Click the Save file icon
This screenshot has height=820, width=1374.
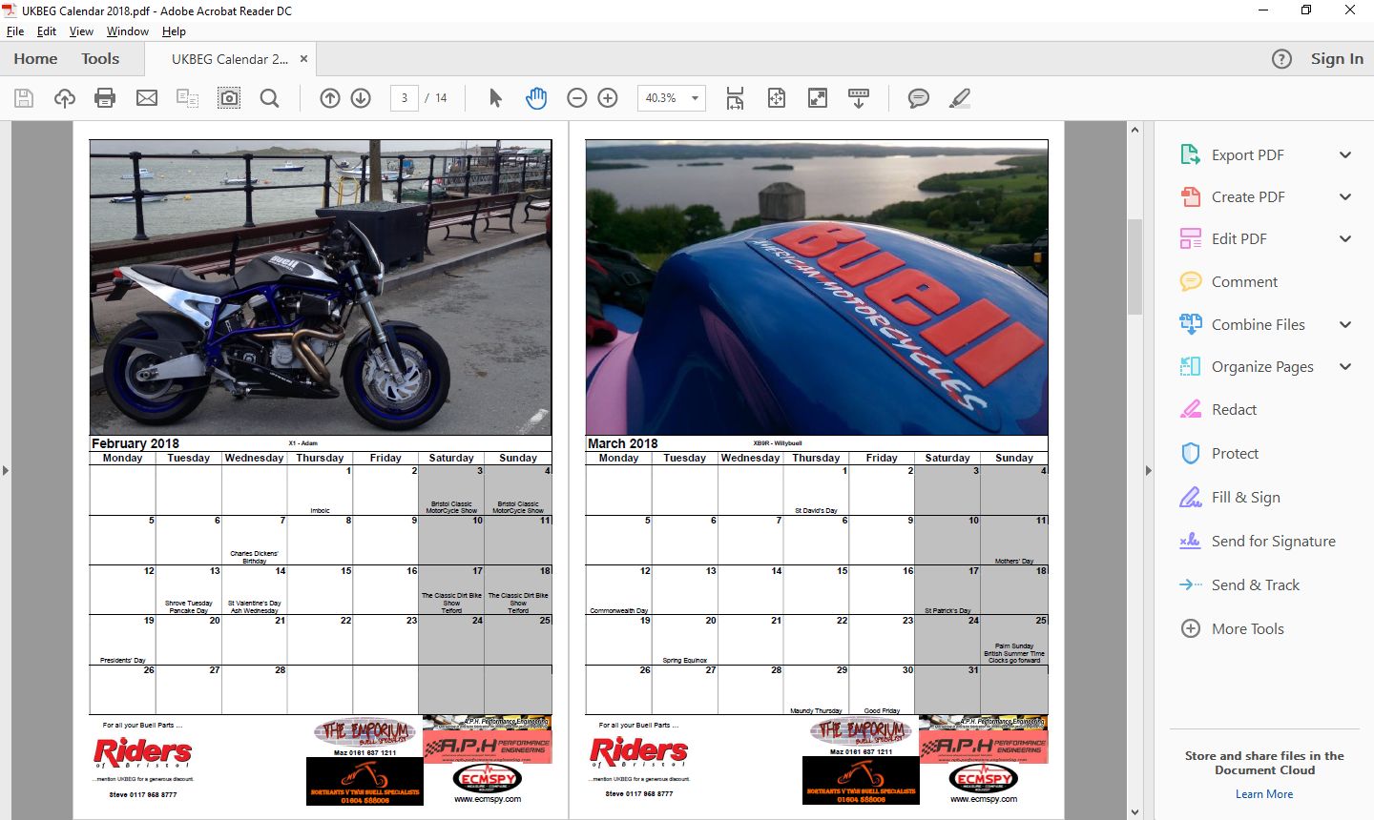point(24,98)
